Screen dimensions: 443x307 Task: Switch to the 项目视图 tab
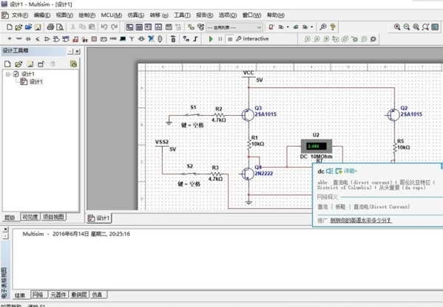click(x=53, y=217)
